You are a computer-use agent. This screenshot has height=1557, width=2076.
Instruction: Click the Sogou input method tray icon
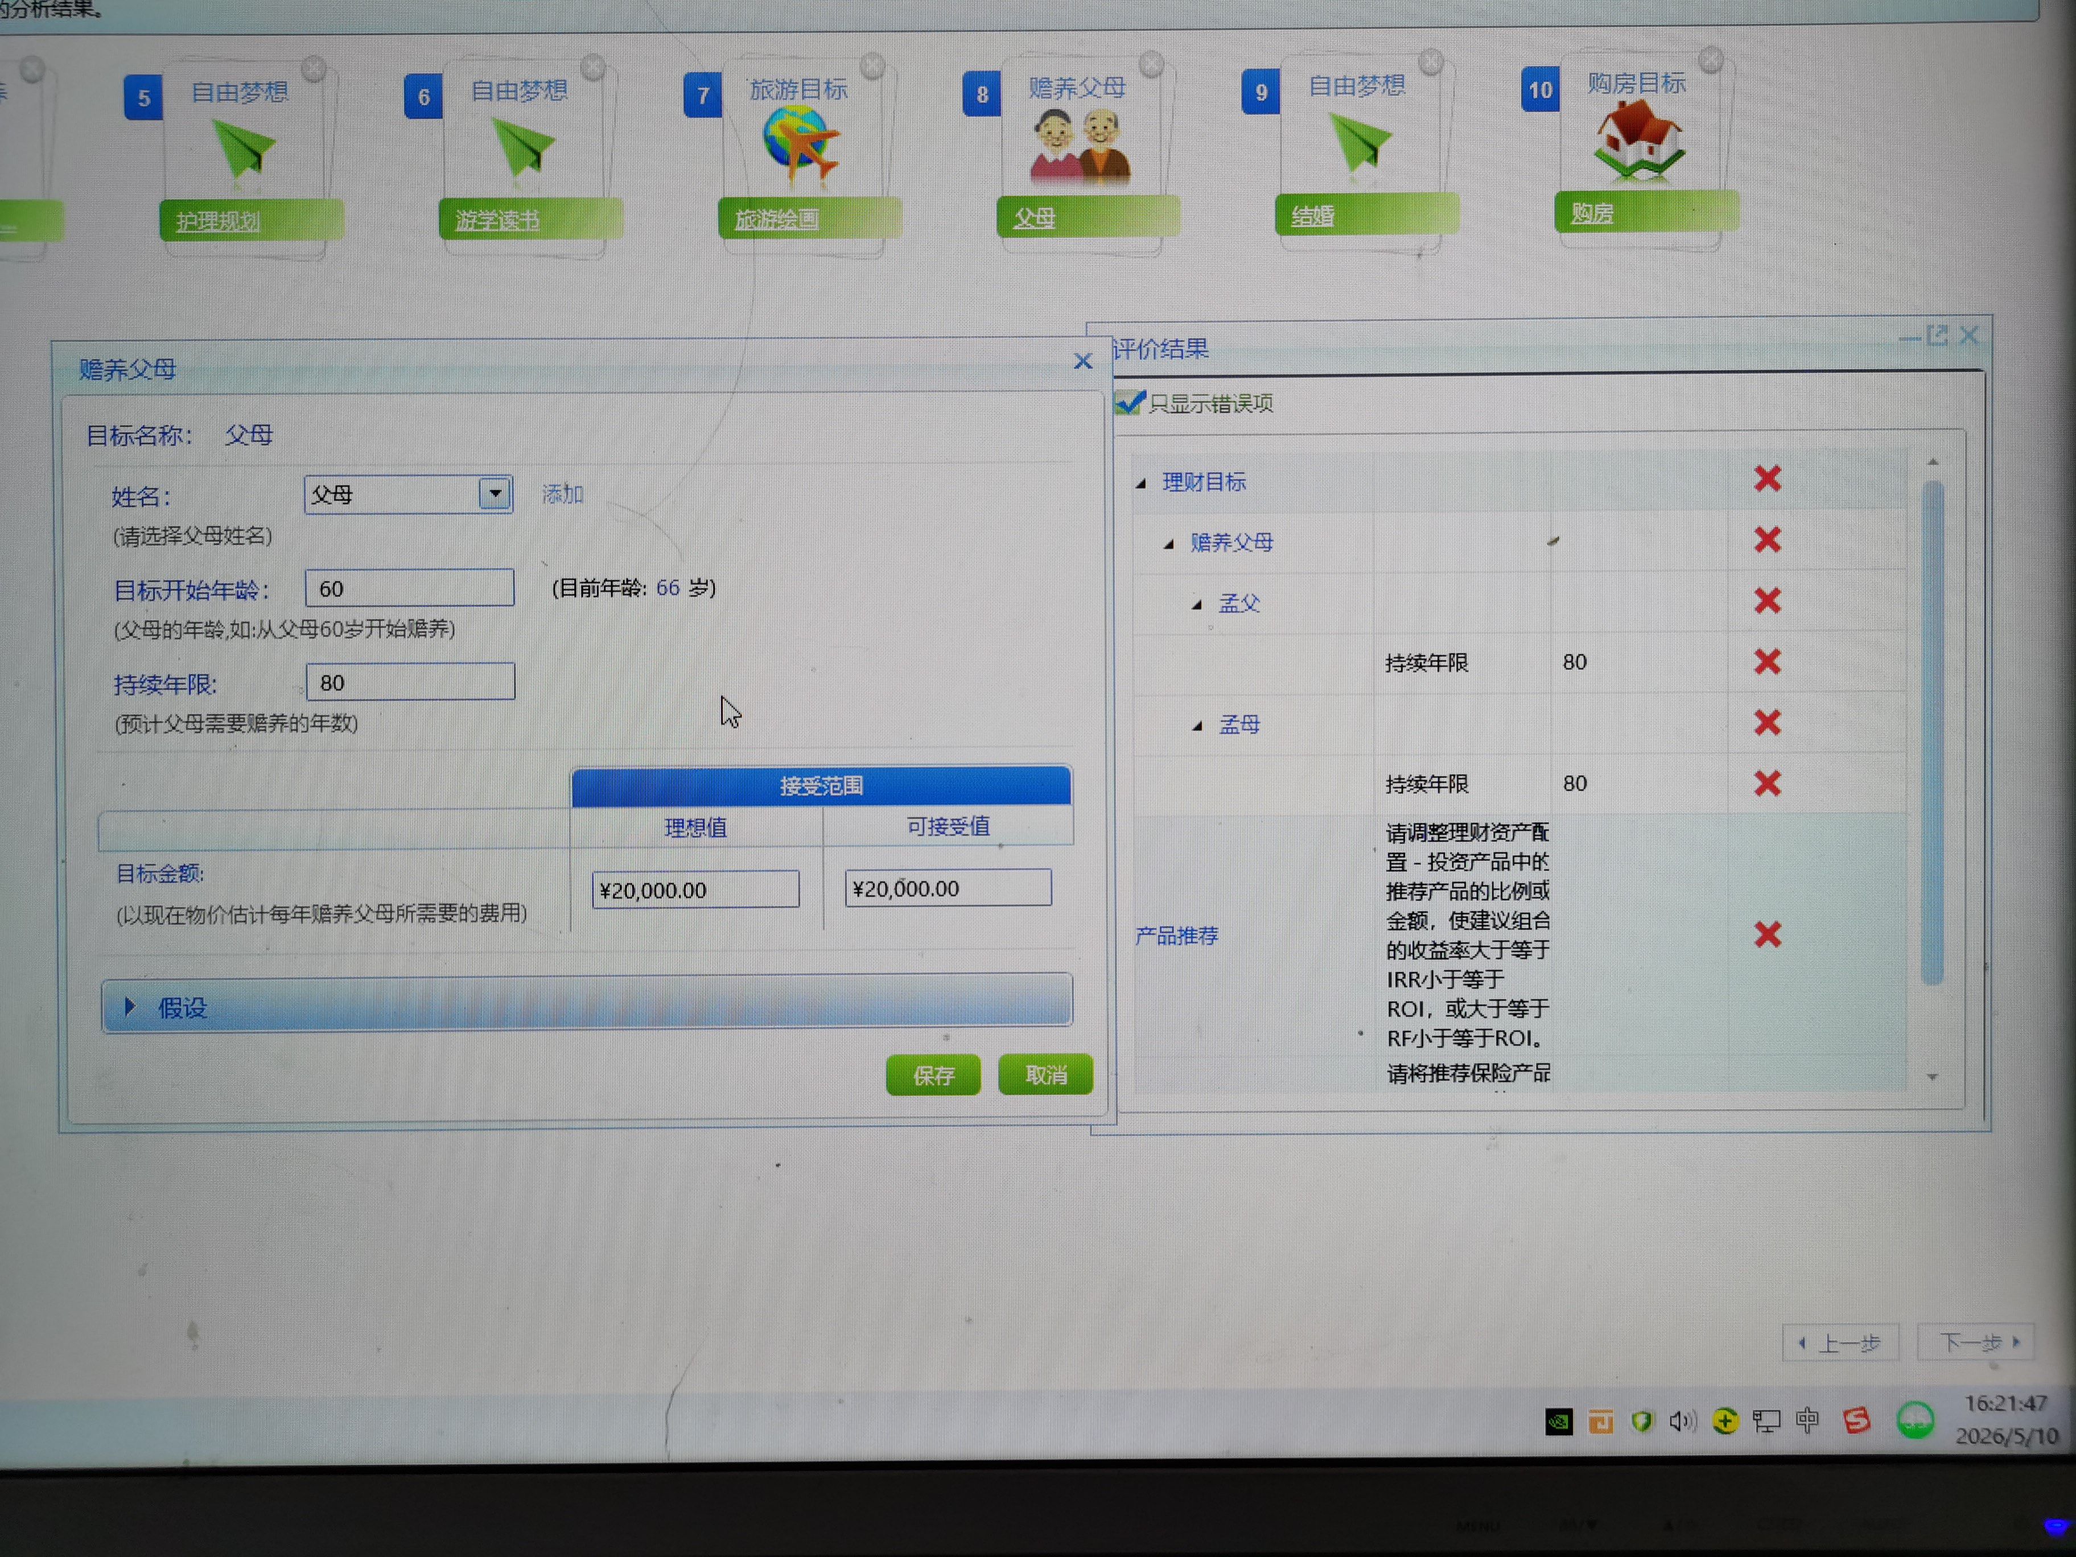coord(1856,1421)
